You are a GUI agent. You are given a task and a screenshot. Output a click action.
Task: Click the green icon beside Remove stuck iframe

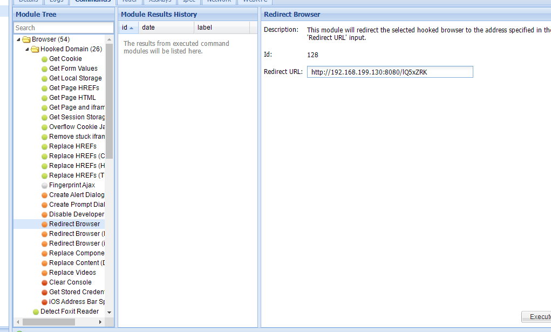44,137
